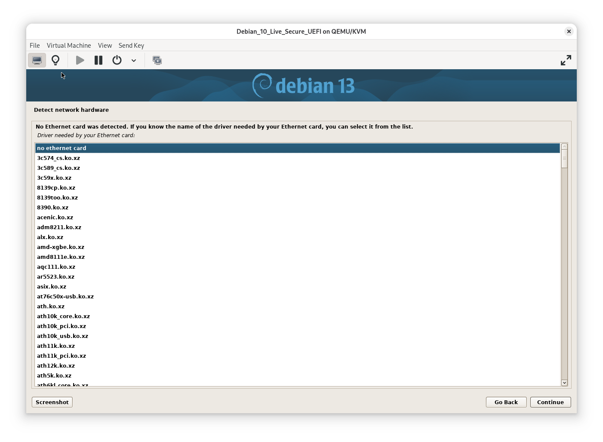Click the scrollbar down arrow
This screenshot has width=603, height=442.
coord(564,383)
